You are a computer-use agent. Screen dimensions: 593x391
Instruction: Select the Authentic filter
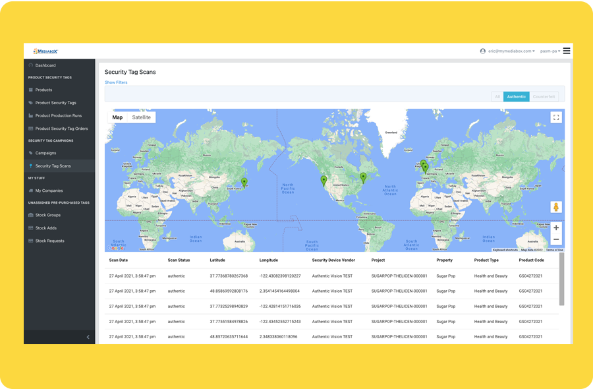(x=516, y=97)
